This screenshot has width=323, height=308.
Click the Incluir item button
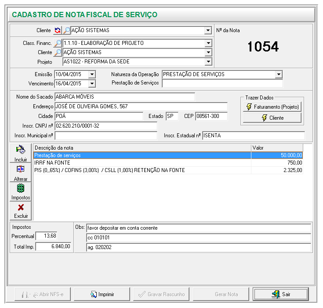click(x=21, y=153)
